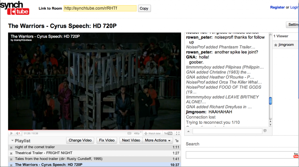This screenshot has width=299, height=167.
Task: Click the star icon beside jimgroom
Action: click(276, 45)
